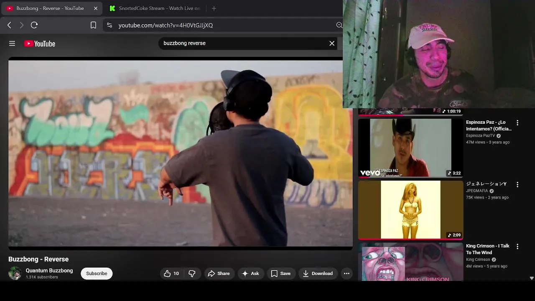
Task: Open a new browser tab
Action: tap(214, 8)
